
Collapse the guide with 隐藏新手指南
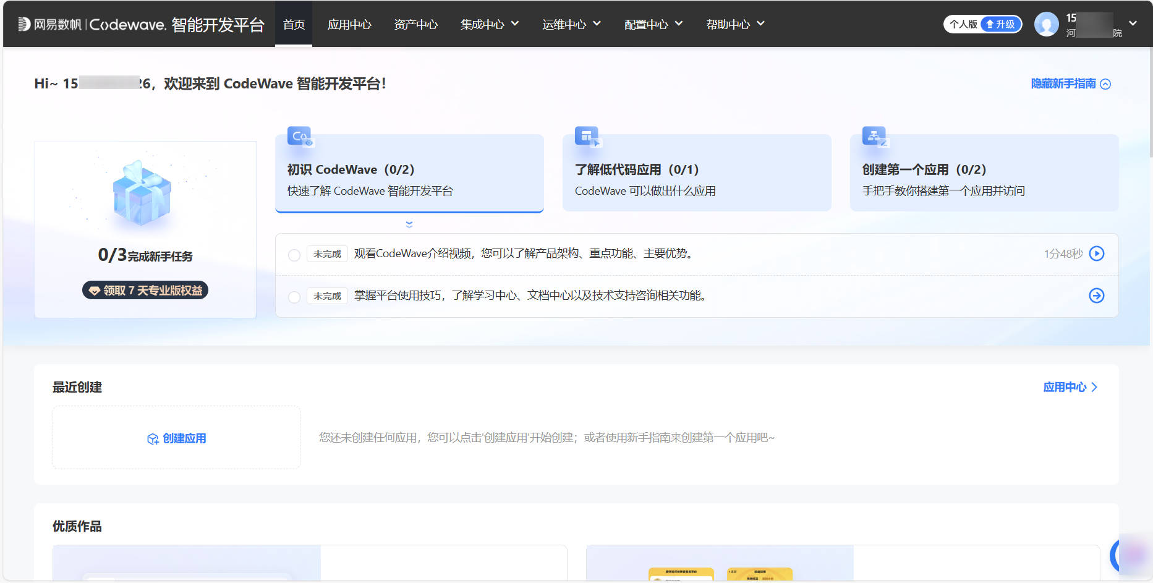coord(1071,83)
